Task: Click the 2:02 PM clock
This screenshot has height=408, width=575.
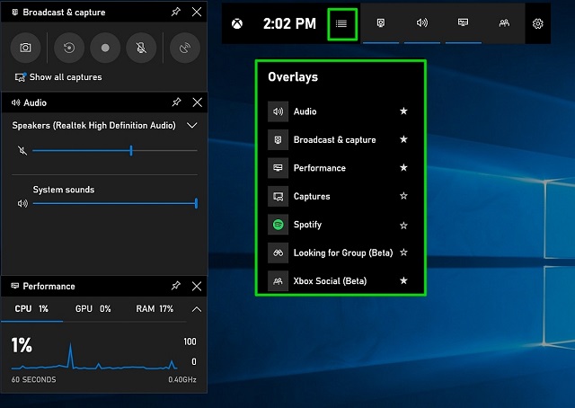Action: click(x=289, y=24)
